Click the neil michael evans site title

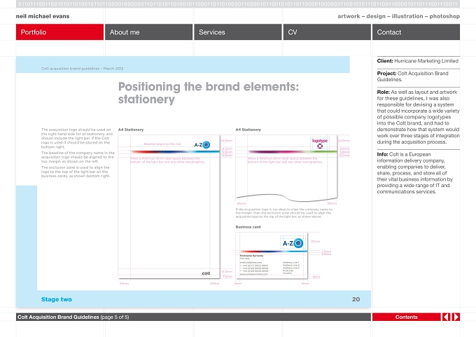click(43, 16)
